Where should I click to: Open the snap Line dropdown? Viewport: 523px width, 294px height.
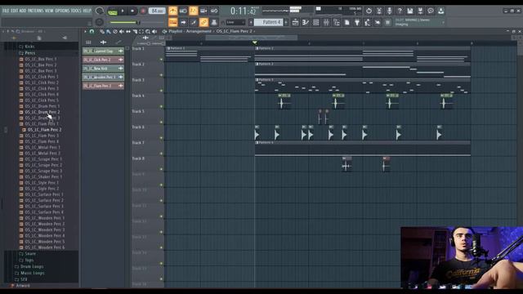pos(235,22)
